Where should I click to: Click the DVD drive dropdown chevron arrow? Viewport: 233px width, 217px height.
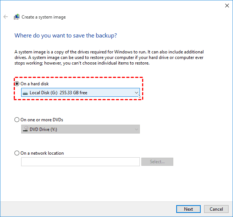(x=137, y=129)
